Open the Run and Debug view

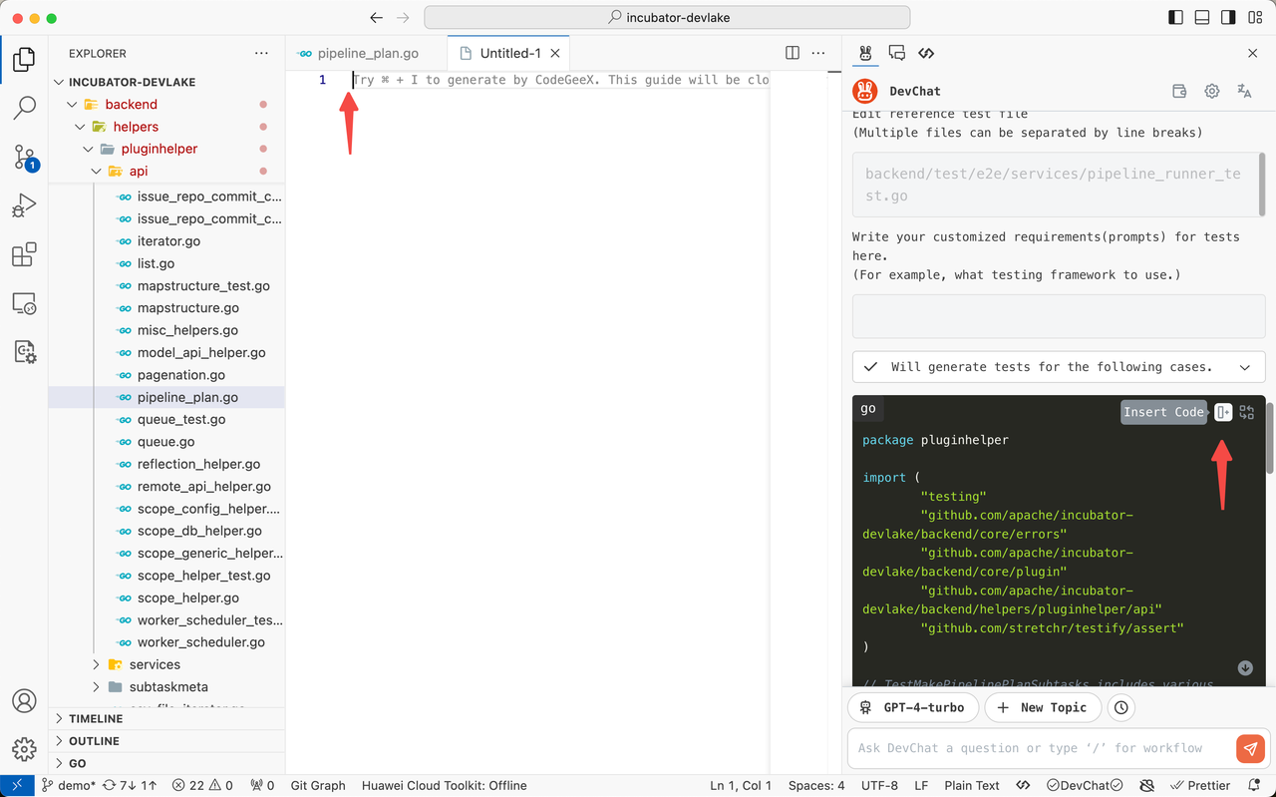(x=24, y=205)
